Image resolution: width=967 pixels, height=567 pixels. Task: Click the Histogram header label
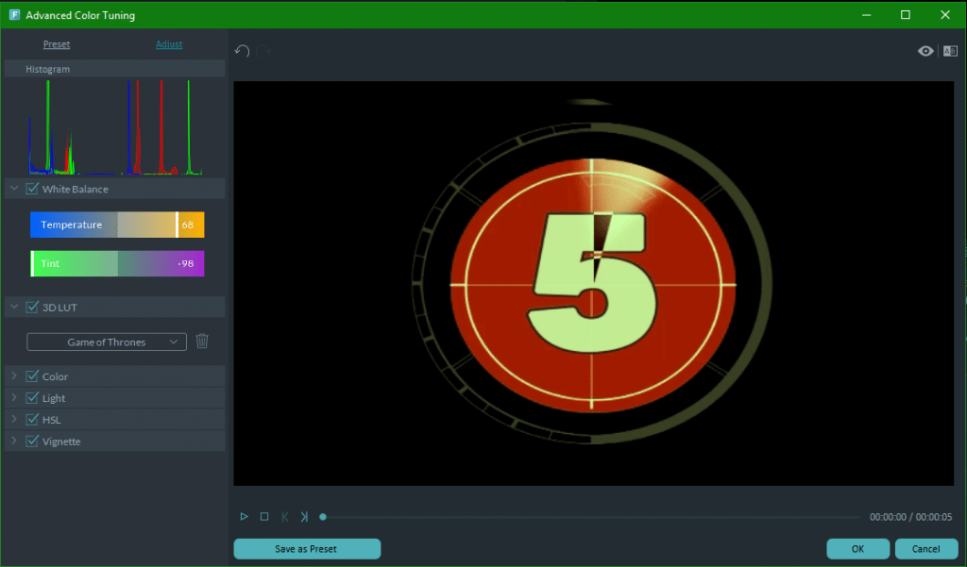coord(48,69)
